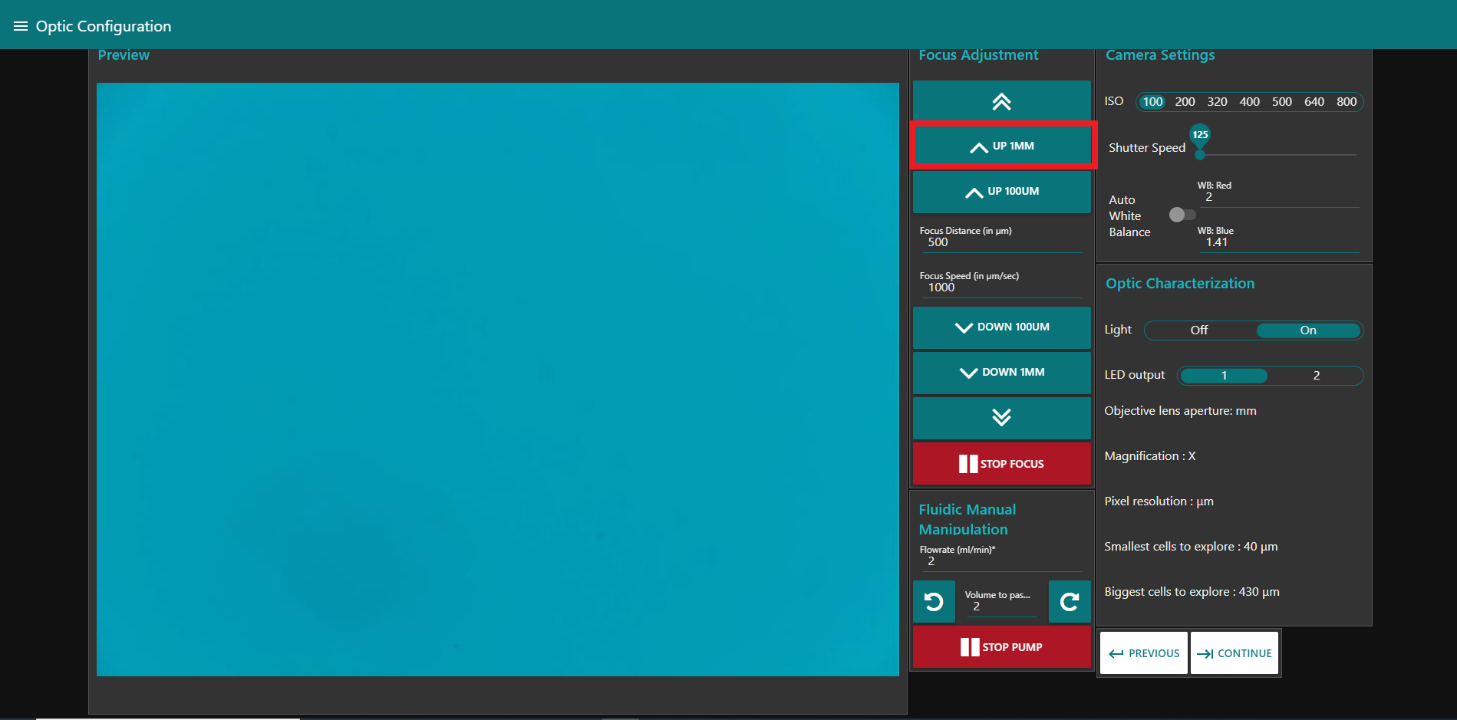
Task: Choose ISO 800 option
Action: coord(1346,102)
